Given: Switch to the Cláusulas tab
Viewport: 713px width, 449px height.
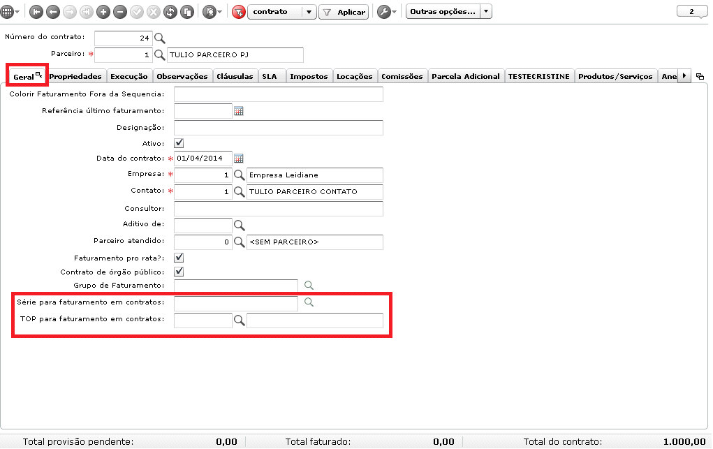Looking at the screenshot, I should (235, 76).
